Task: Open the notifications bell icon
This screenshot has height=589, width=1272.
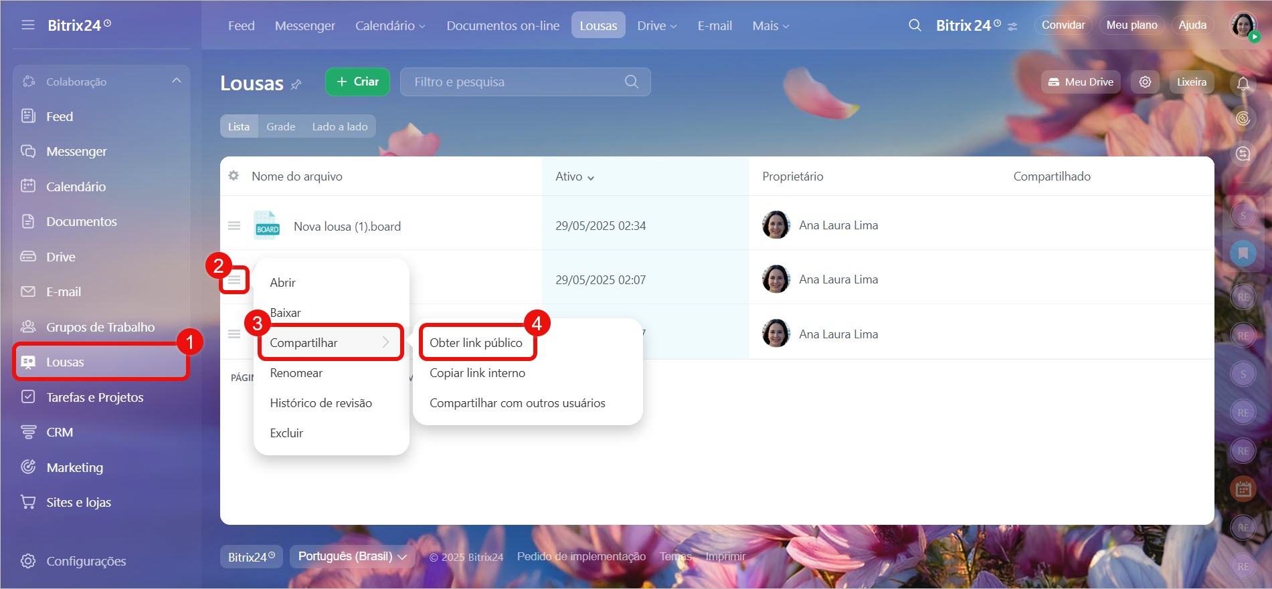Action: [1243, 84]
